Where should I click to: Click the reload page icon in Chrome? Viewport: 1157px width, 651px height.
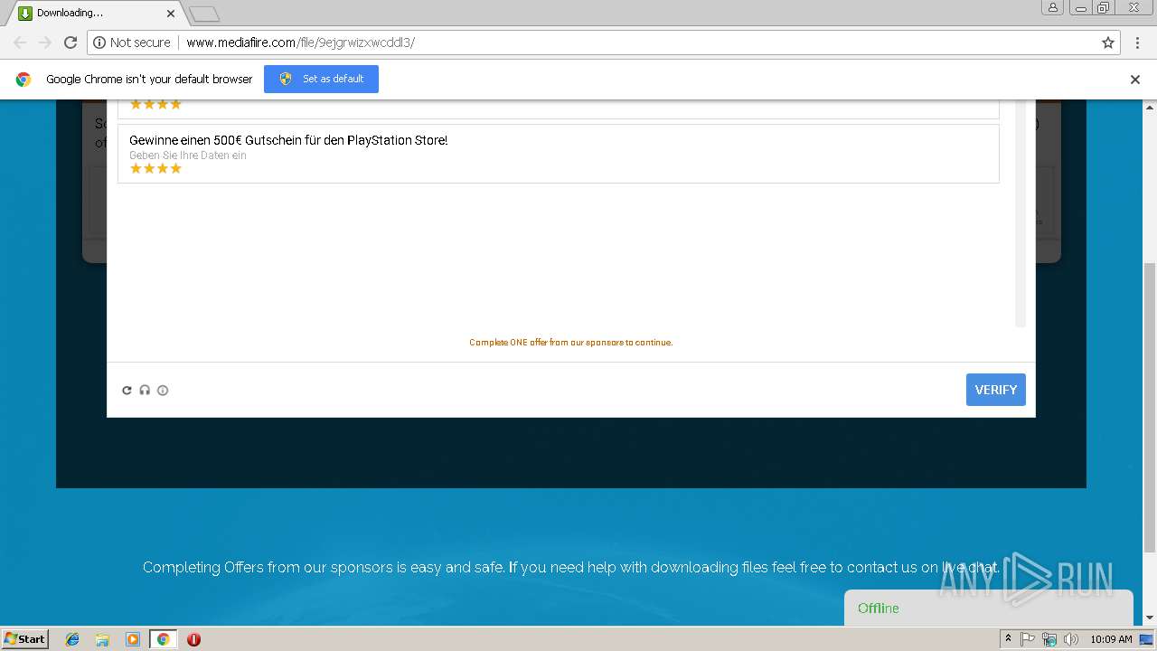coord(71,42)
